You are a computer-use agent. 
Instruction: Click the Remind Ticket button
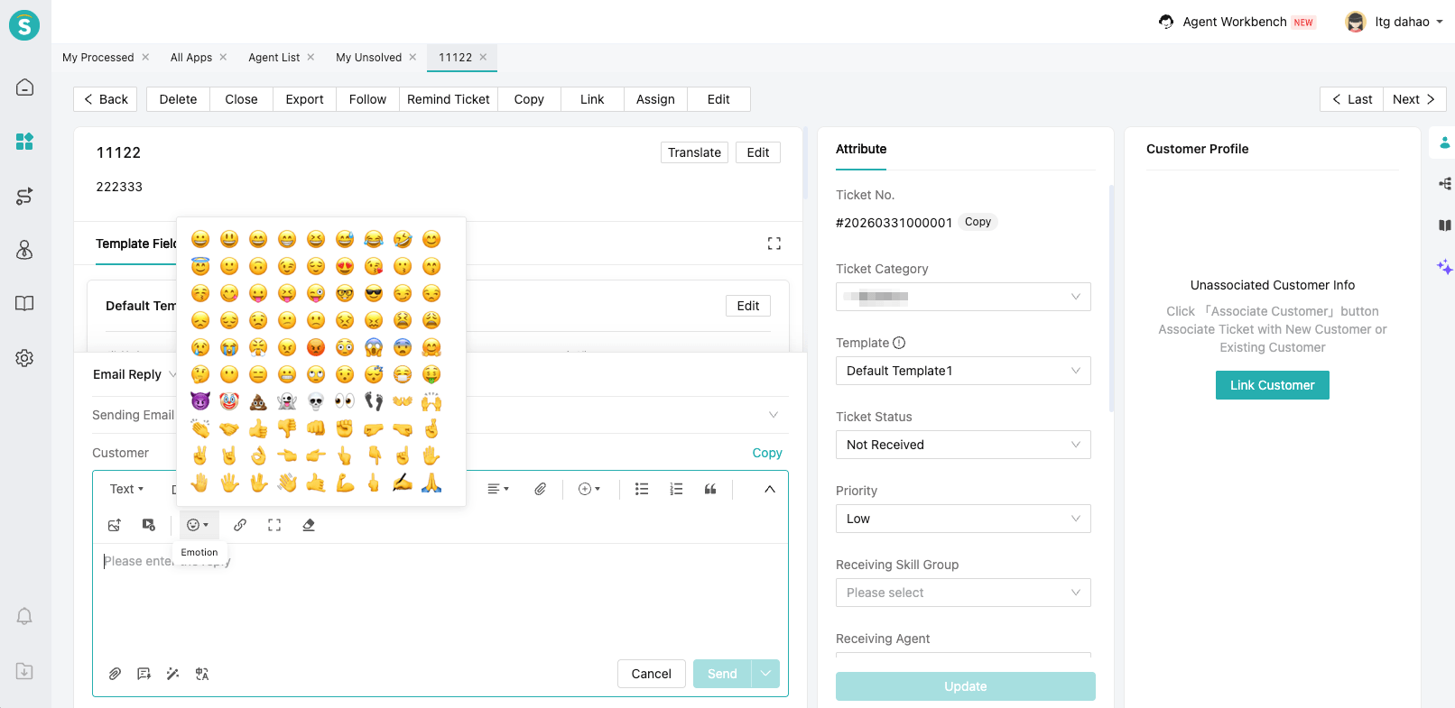(448, 99)
